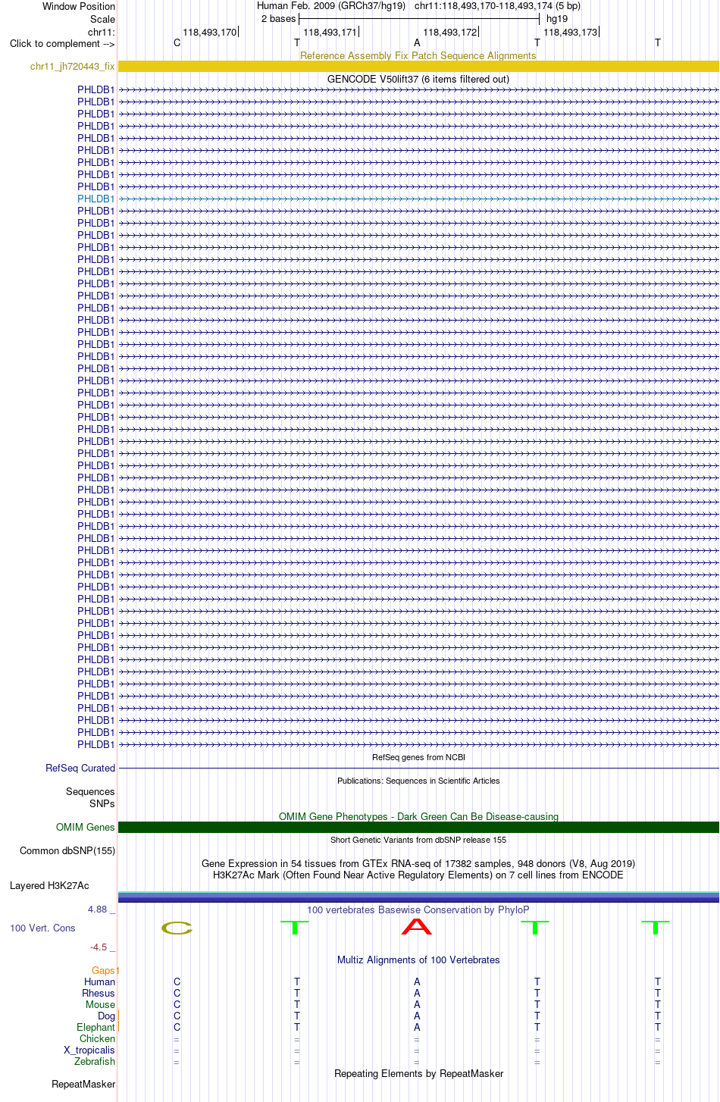This screenshot has height=1102, width=720.
Task: Open Multiz Alignments of 100 Vertebrates title
Action: pyautogui.click(x=418, y=960)
